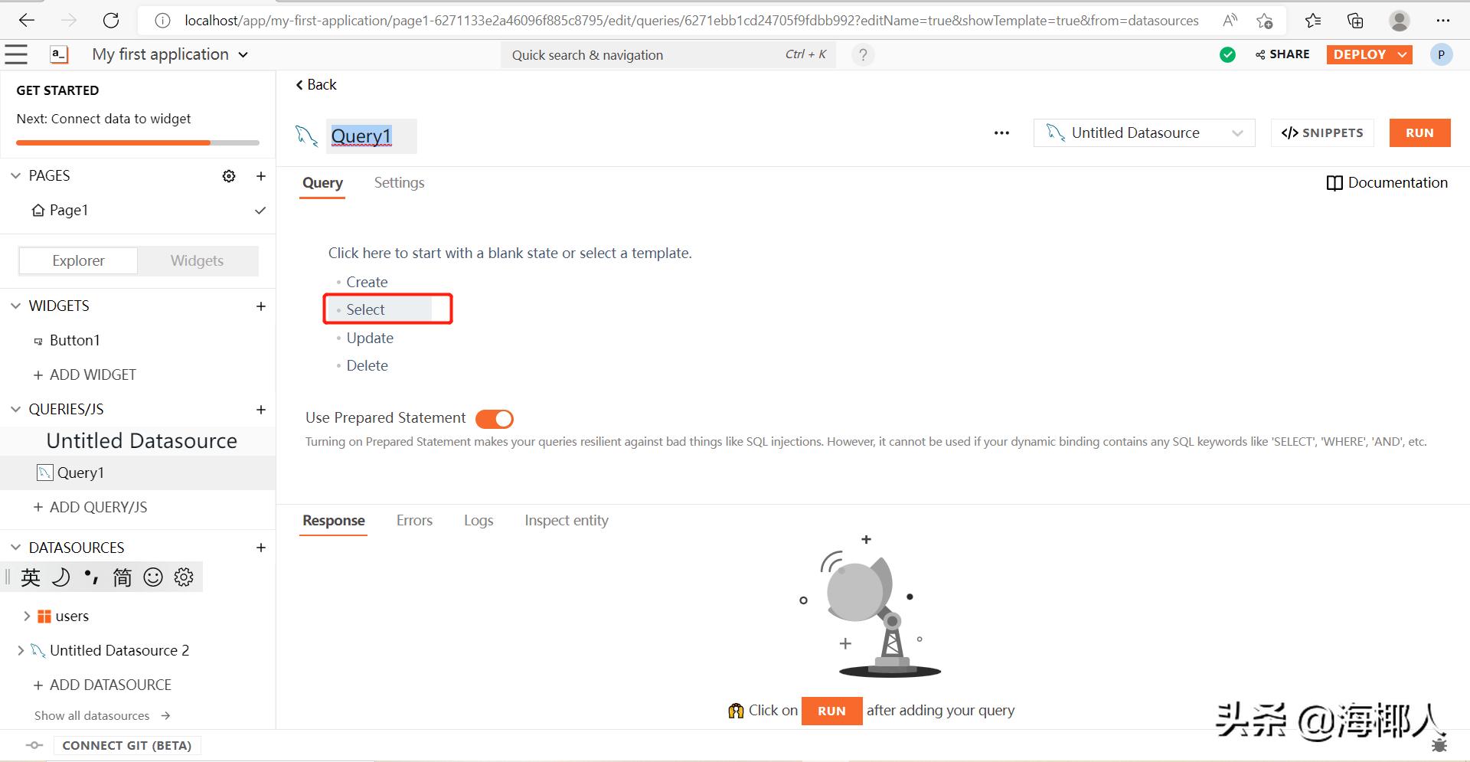Click the green status check icon near SHARE
Image resolution: width=1470 pixels, height=762 pixels.
click(x=1227, y=54)
